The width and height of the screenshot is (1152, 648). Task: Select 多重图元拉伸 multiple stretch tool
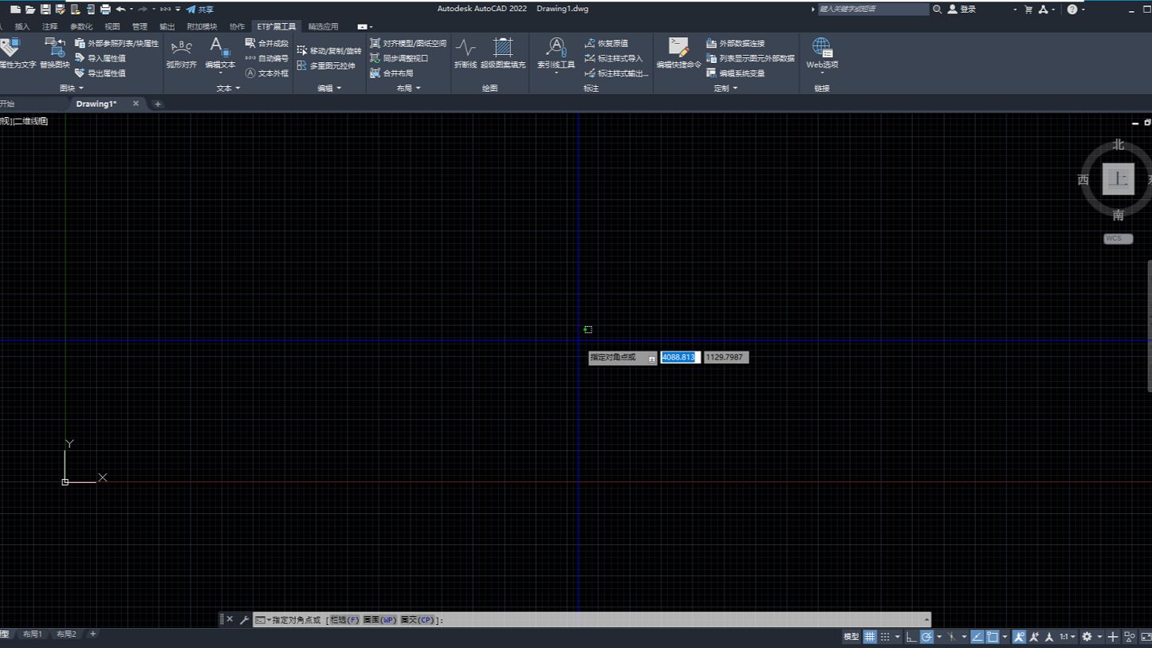[x=326, y=65]
